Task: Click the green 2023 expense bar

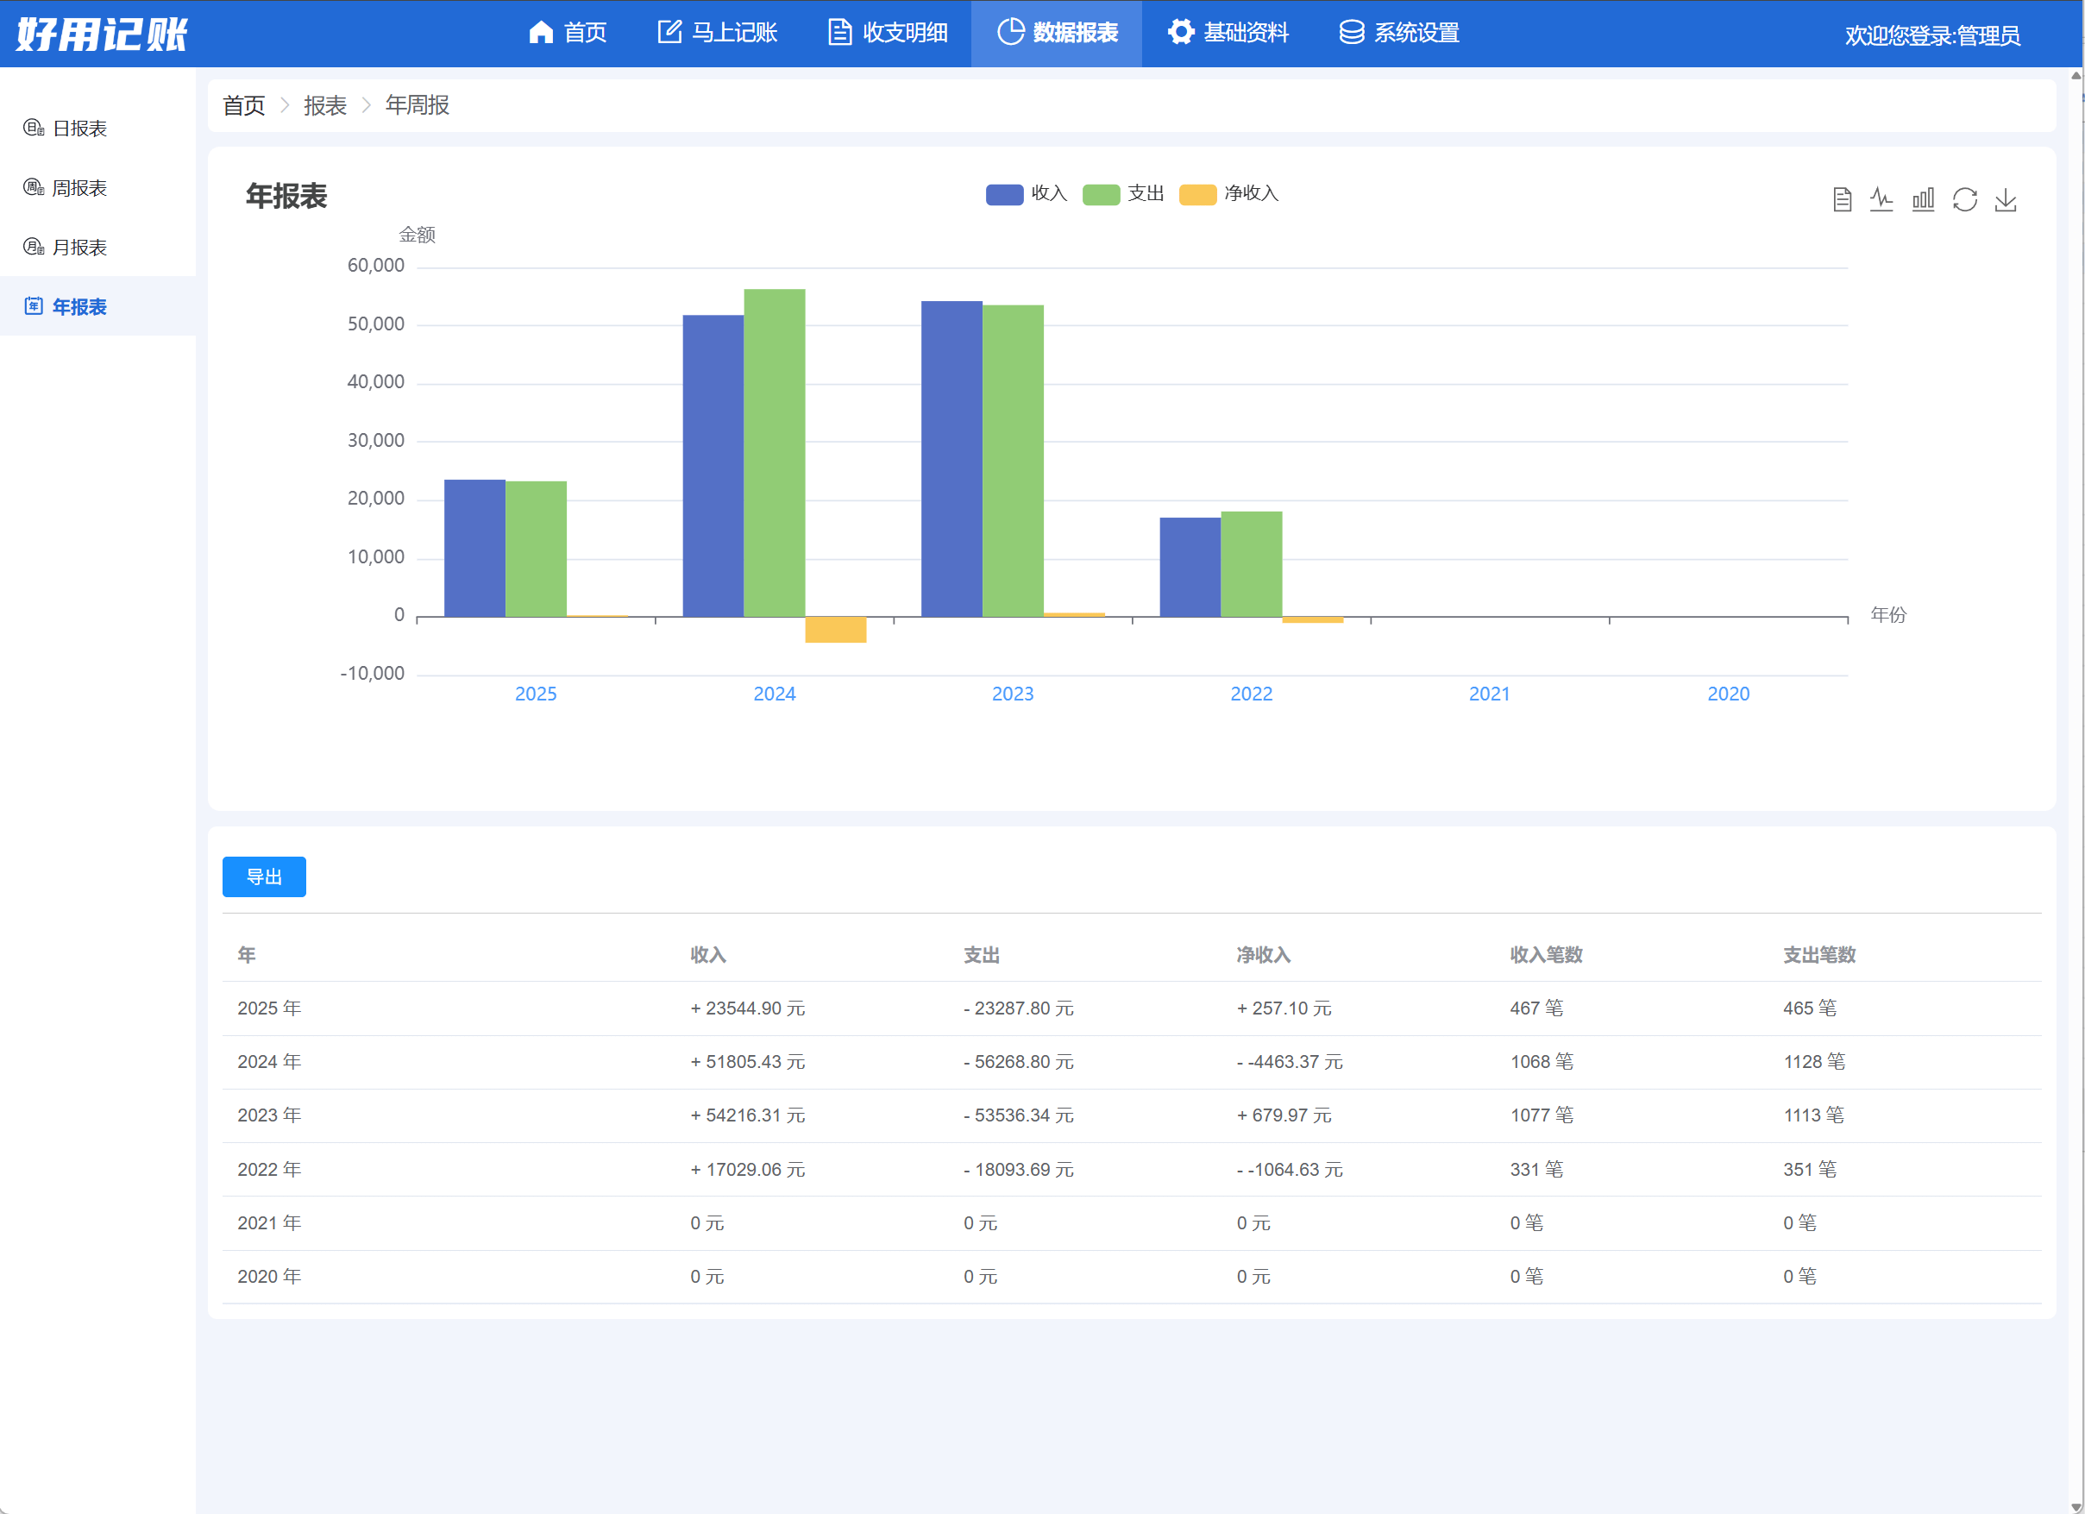Action: pyautogui.click(x=1013, y=461)
